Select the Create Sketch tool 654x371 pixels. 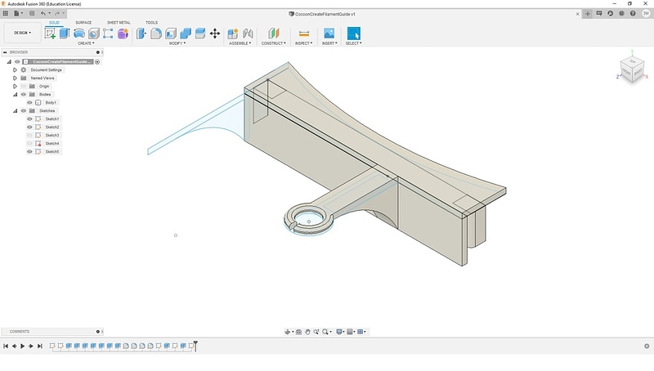(x=50, y=34)
